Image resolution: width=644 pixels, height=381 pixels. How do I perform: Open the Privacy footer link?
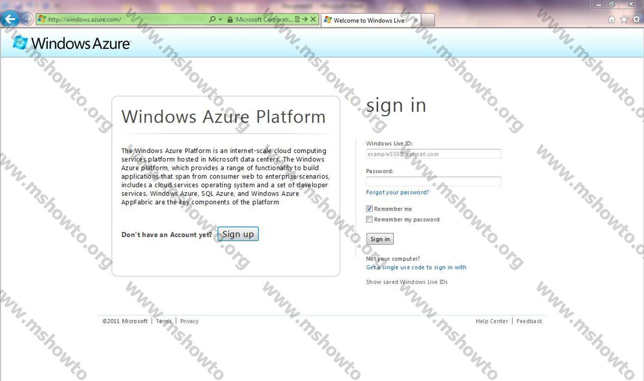click(189, 321)
